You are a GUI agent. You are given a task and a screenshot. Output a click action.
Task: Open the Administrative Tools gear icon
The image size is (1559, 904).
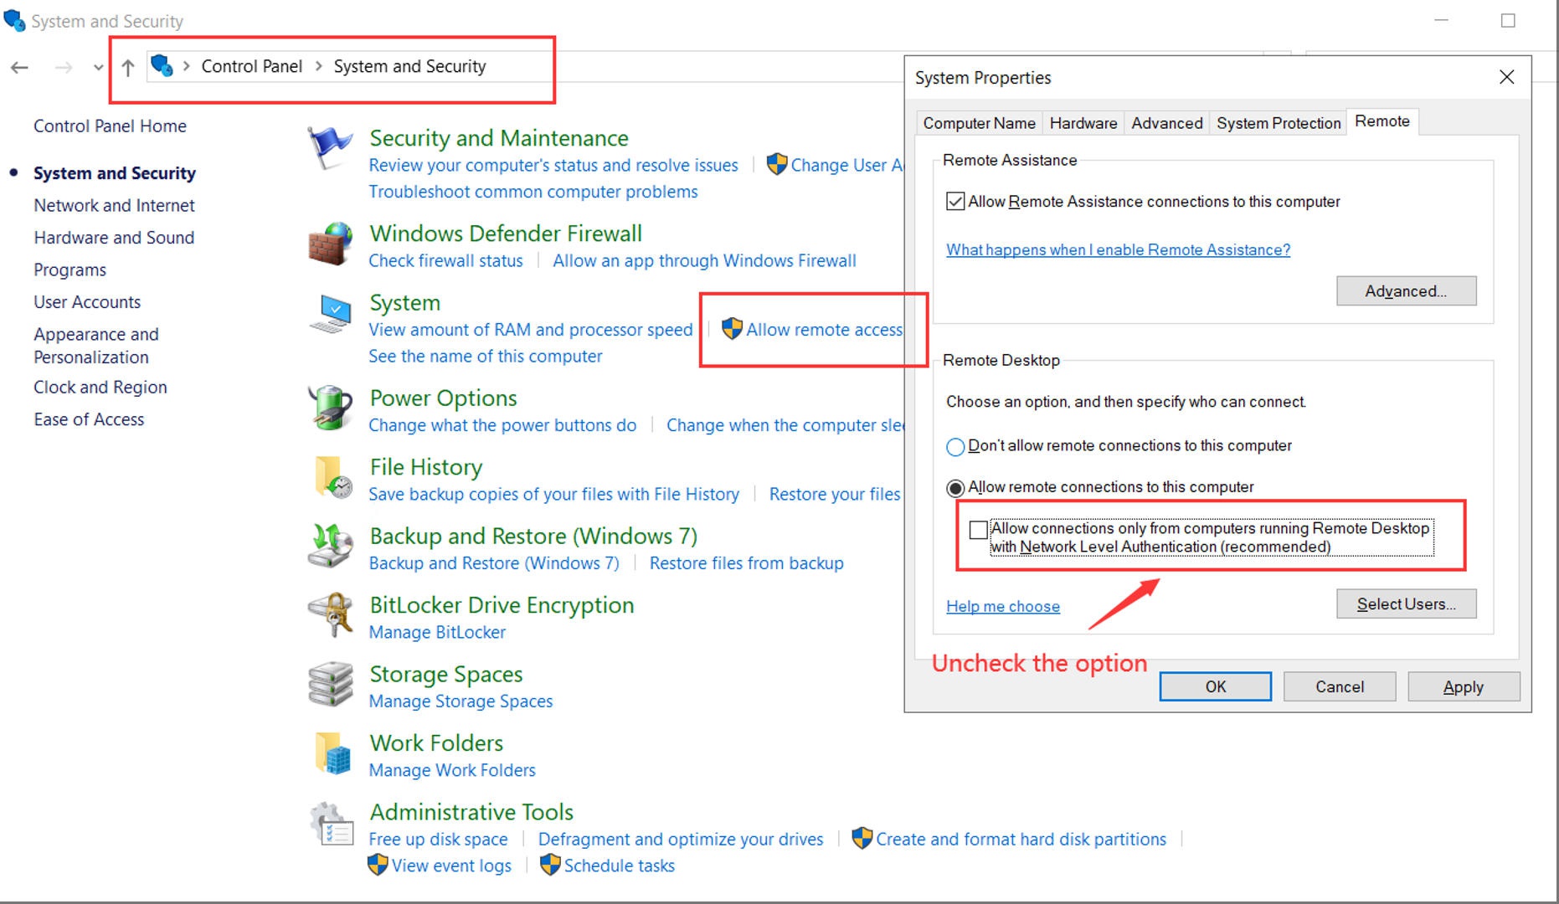pos(332,824)
